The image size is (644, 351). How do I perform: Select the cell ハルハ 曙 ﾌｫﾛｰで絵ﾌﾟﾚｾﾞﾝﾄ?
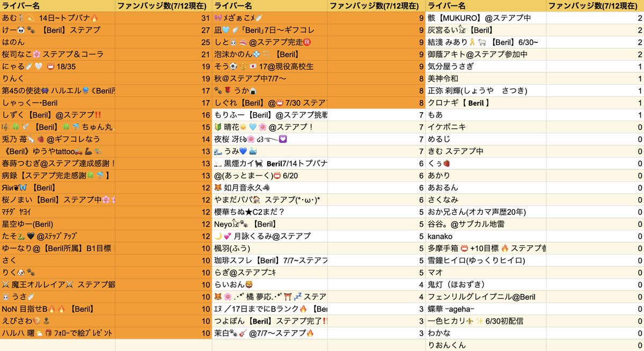57,333
